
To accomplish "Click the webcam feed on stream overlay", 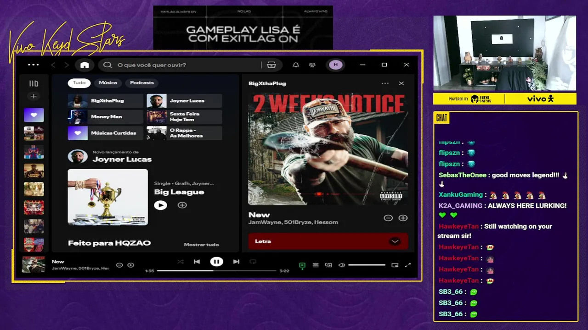I will [x=505, y=53].
